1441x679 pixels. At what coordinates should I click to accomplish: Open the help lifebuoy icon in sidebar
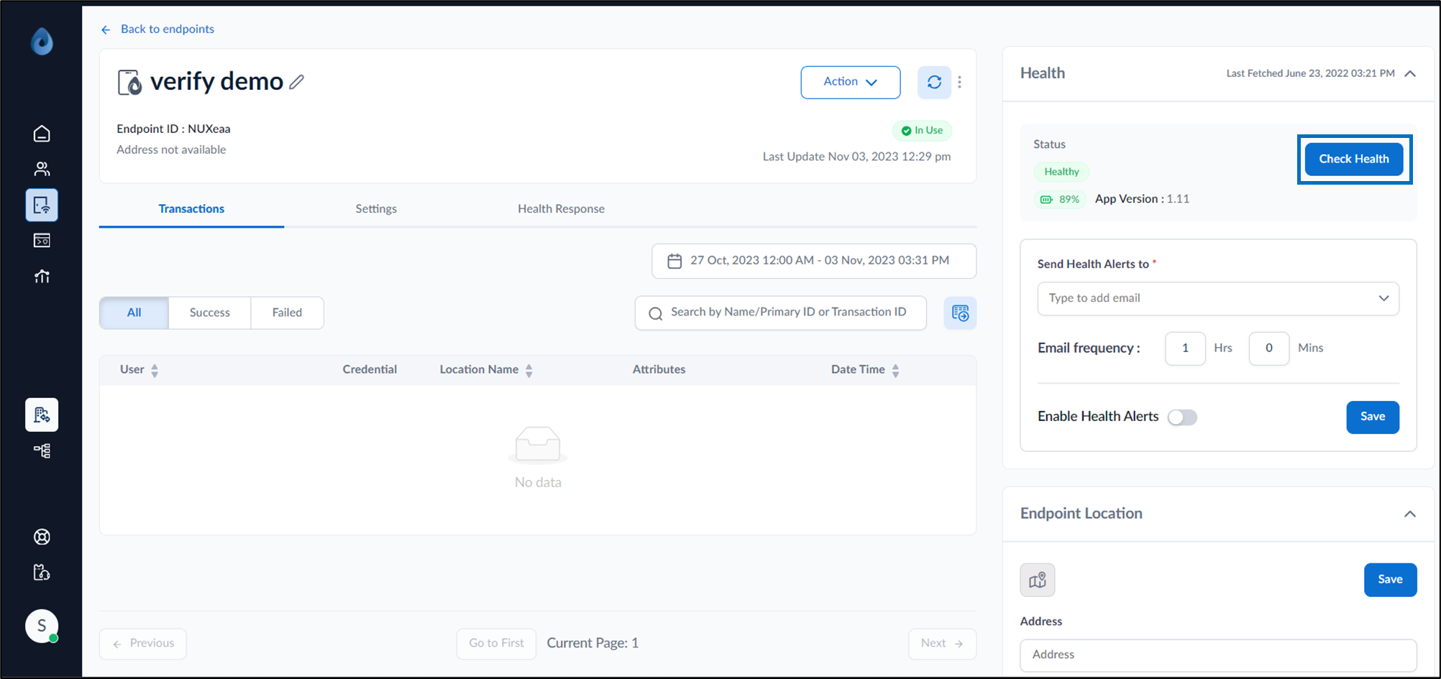coord(42,537)
